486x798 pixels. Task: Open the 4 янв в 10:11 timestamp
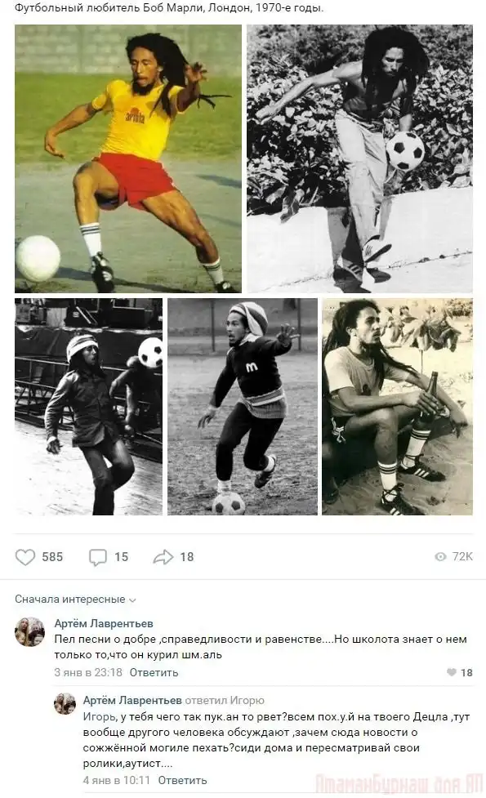point(117,780)
